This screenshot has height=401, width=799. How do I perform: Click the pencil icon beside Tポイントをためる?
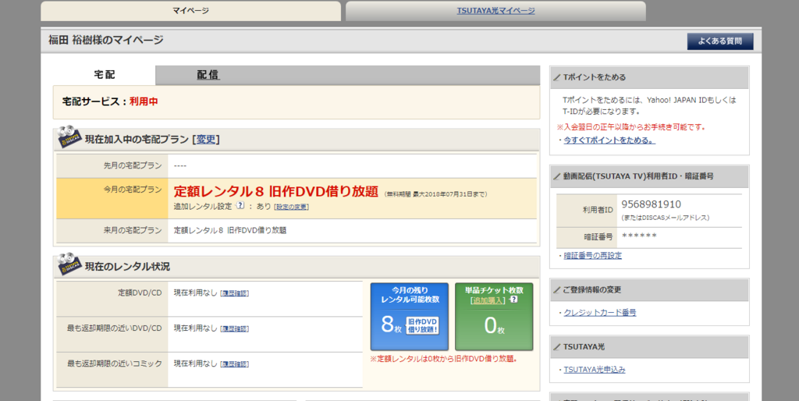(x=557, y=77)
